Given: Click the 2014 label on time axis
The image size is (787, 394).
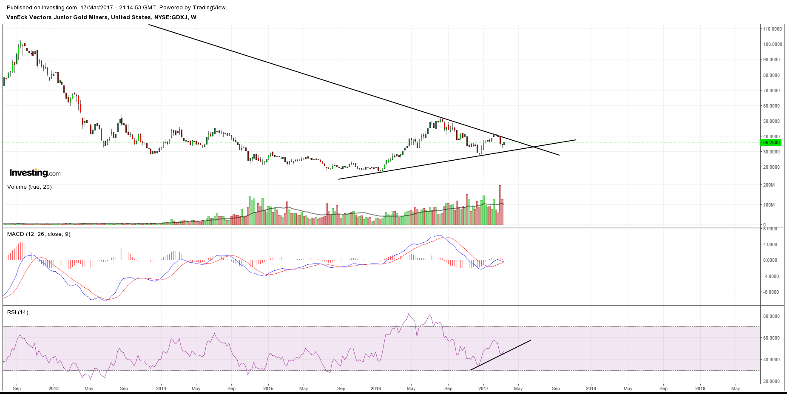Looking at the screenshot, I should tap(161, 388).
